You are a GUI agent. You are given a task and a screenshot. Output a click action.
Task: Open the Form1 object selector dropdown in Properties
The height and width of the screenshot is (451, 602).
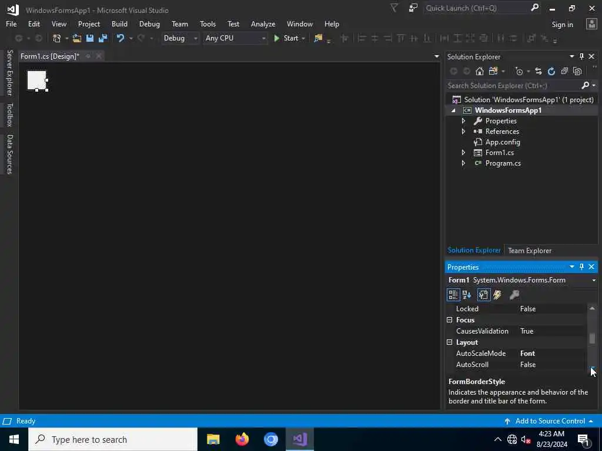click(594, 280)
